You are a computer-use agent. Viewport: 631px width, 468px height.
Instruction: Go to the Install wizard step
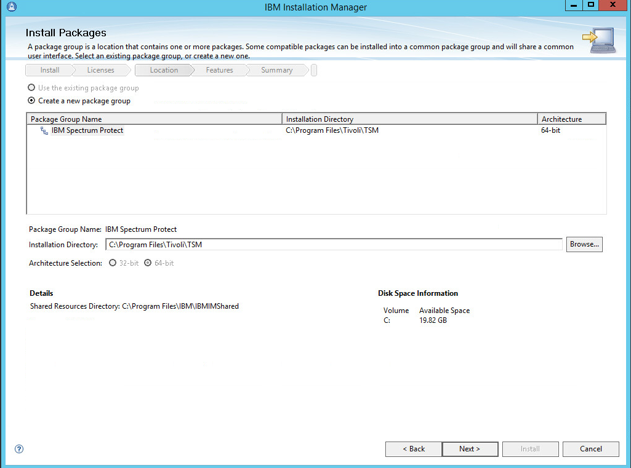click(x=50, y=70)
